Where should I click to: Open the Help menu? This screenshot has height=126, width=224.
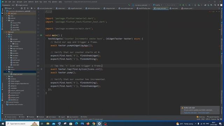pos(60,2)
